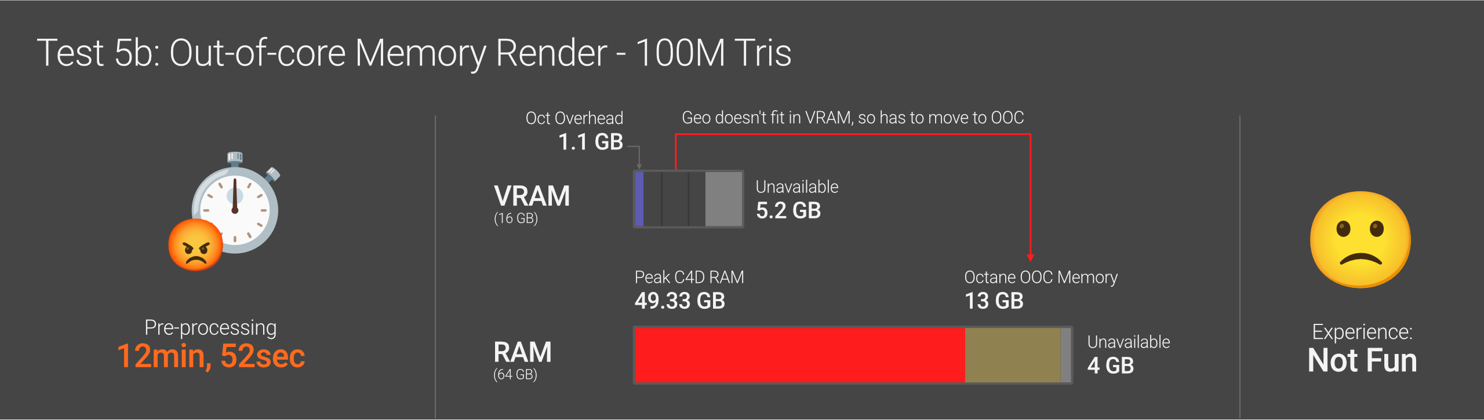Click the red arrowhead pointing to OOC Memory

pyautogui.click(x=1030, y=257)
